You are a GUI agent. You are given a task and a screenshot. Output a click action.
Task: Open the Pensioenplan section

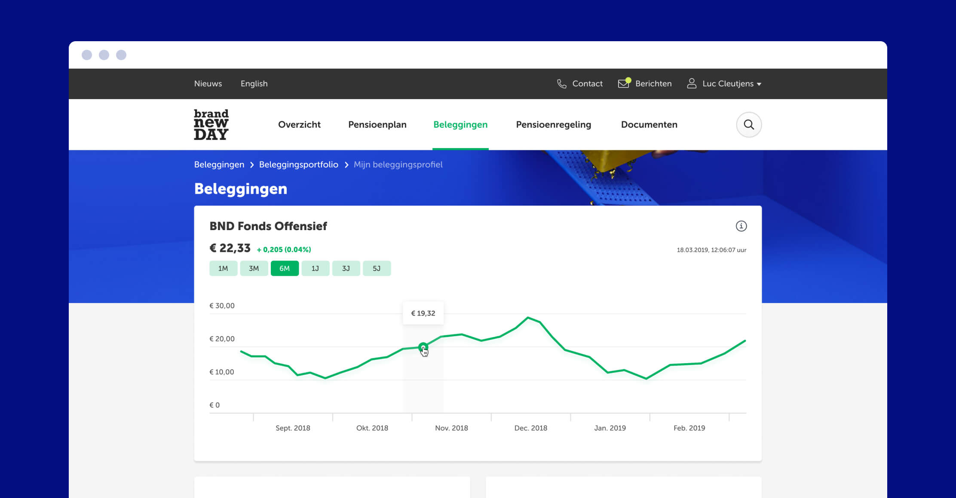pos(377,125)
